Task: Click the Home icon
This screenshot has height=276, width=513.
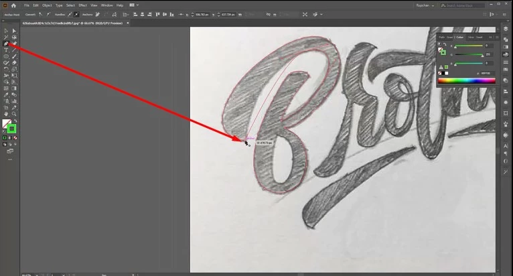Action: [13, 5]
